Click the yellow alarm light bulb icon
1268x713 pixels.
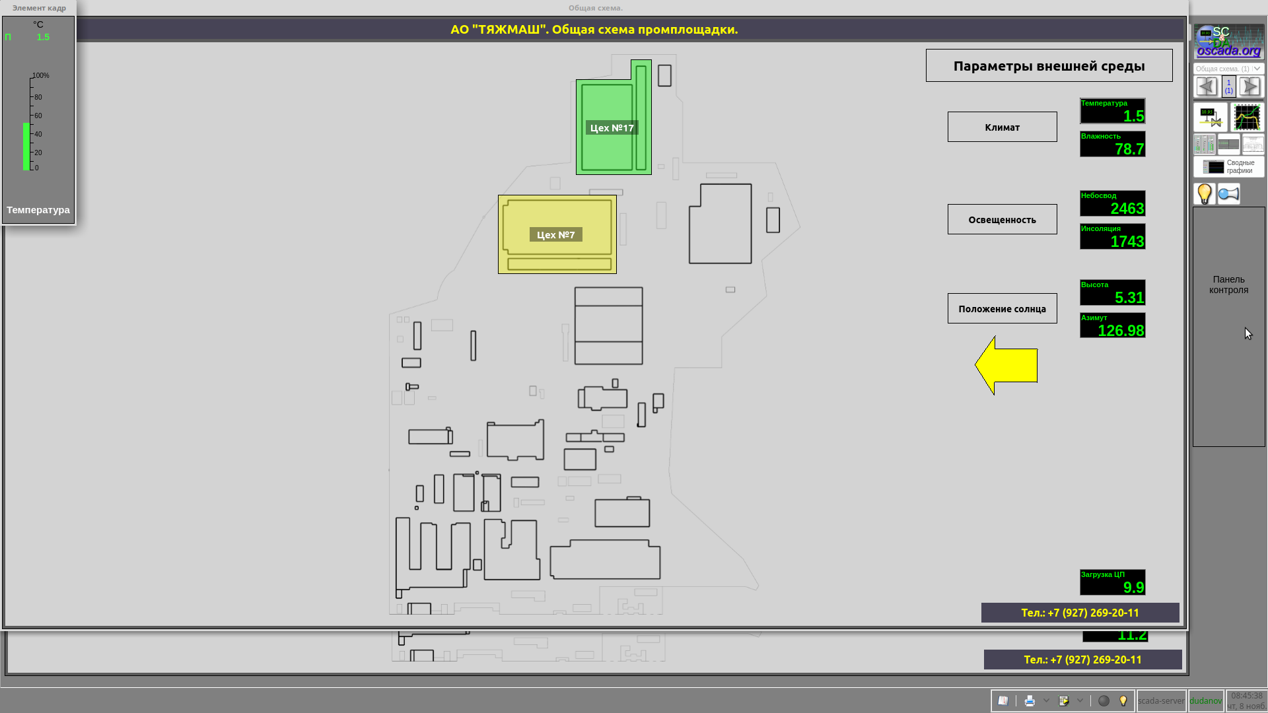pyautogui.click(x=1205, y=193)
